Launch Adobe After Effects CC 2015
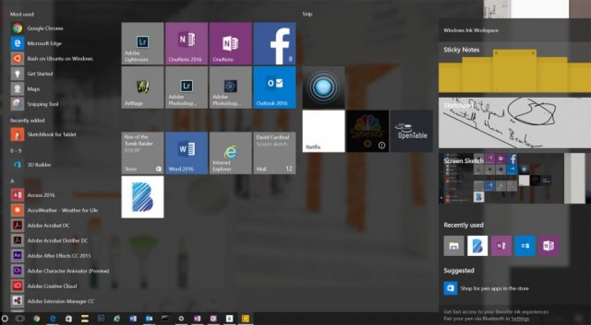This screenshot has height=325, width=591. point(50,255)
